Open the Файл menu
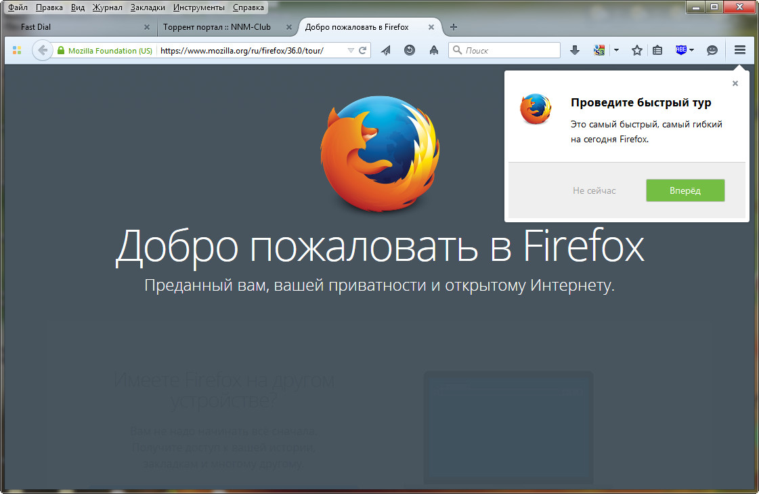759x494 pixels. coord(18,7)
